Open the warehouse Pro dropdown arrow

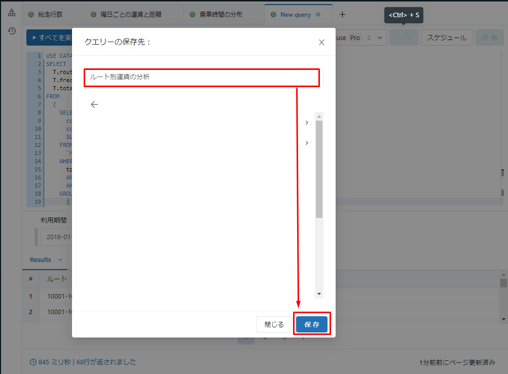click(x=380, y=38)
